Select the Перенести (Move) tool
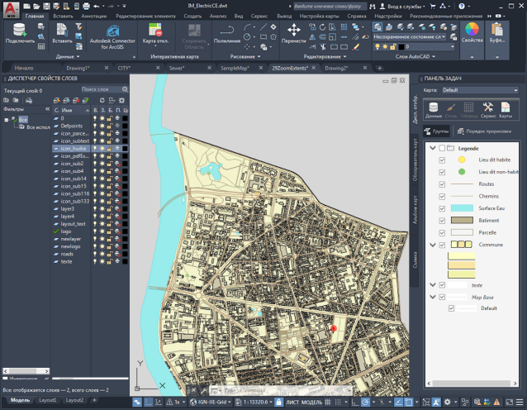This screenshot has width=527, height=410. coord(293,31)
